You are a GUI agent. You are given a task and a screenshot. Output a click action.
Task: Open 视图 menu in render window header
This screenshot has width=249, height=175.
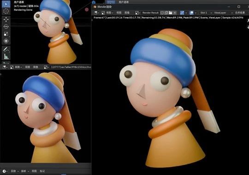click(x=119, y=13)
